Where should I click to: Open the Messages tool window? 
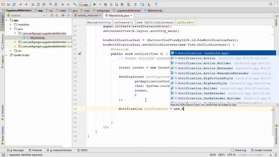pyautogui.click(x=15, y=150)
